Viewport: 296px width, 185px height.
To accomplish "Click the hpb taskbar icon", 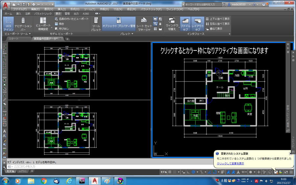I will point(82,181).
